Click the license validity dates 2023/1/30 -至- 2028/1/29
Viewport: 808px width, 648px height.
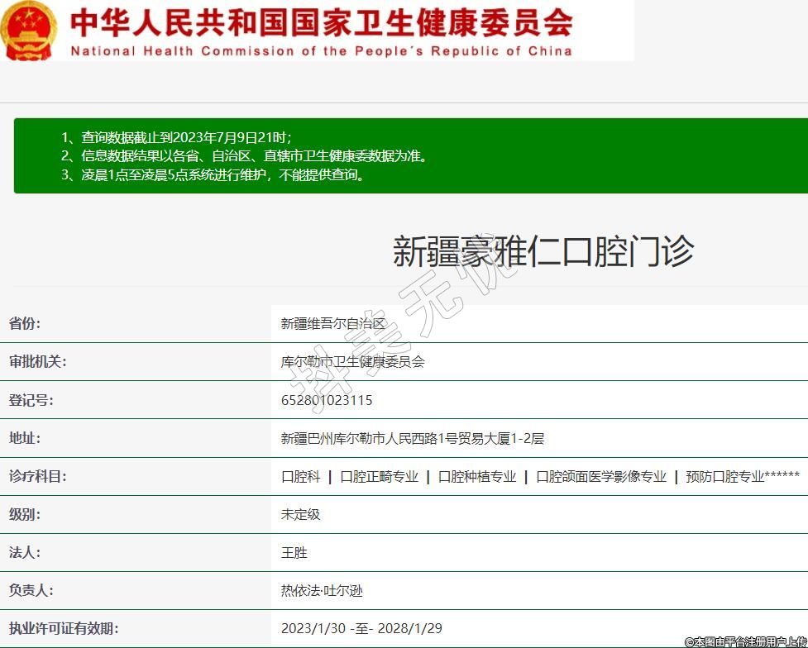click(363, 629)
